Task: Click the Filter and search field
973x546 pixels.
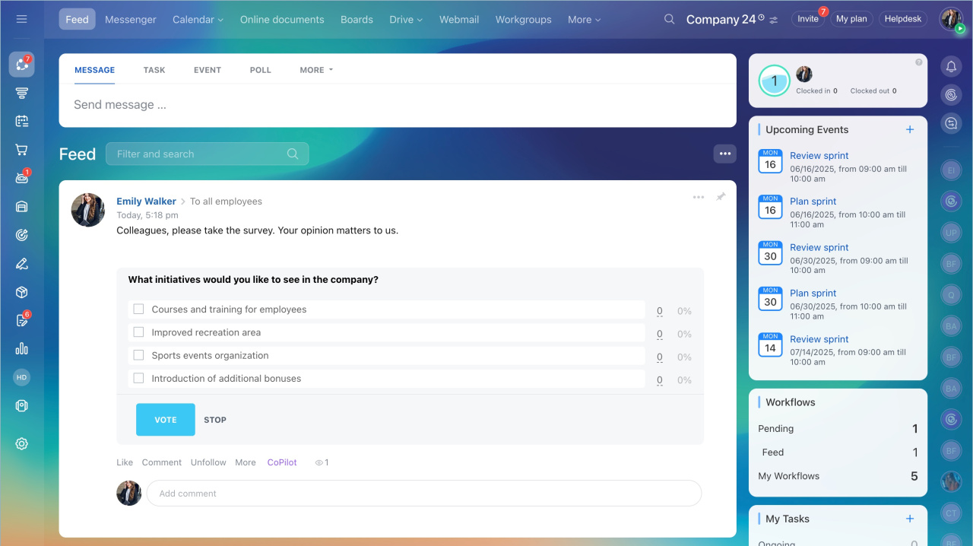Action: click(x=199, y=154)
